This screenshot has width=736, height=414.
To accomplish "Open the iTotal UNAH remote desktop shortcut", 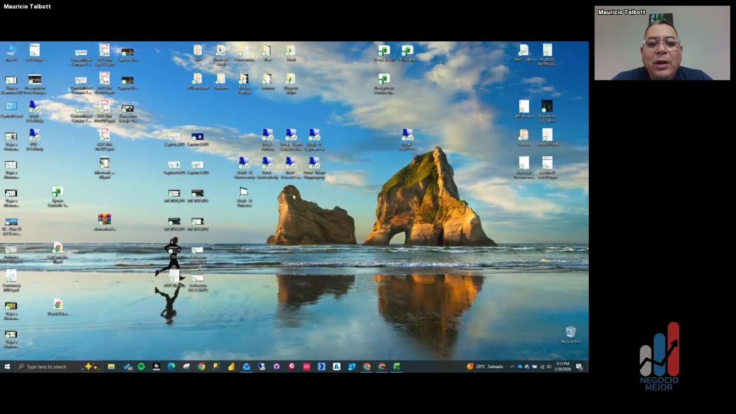I will coord(407,139).
